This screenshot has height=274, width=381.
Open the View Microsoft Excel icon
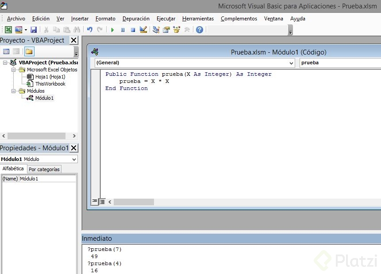click(x=8, y=30)
